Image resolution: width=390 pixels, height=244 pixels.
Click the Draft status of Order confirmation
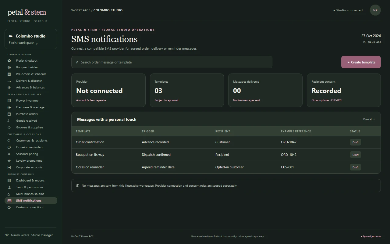pos(356,142)
